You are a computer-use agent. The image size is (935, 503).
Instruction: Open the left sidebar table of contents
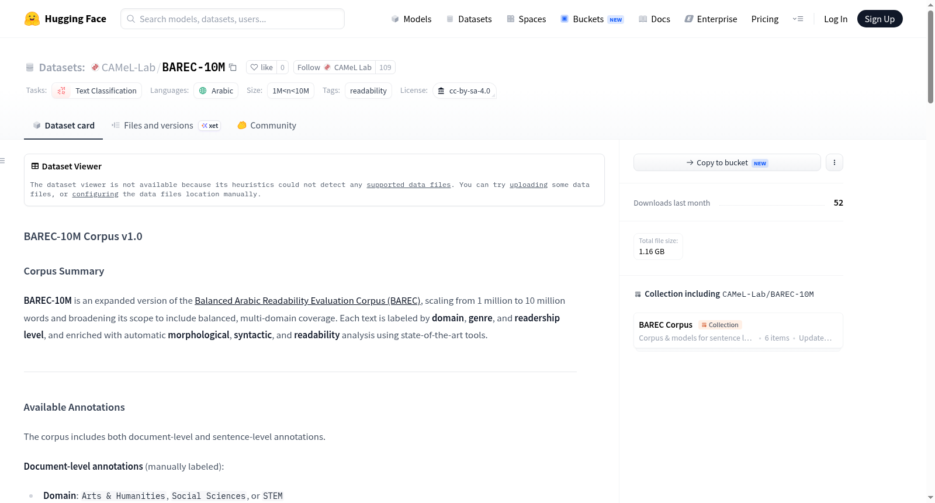pyautogui.click(x=2, y=161)
